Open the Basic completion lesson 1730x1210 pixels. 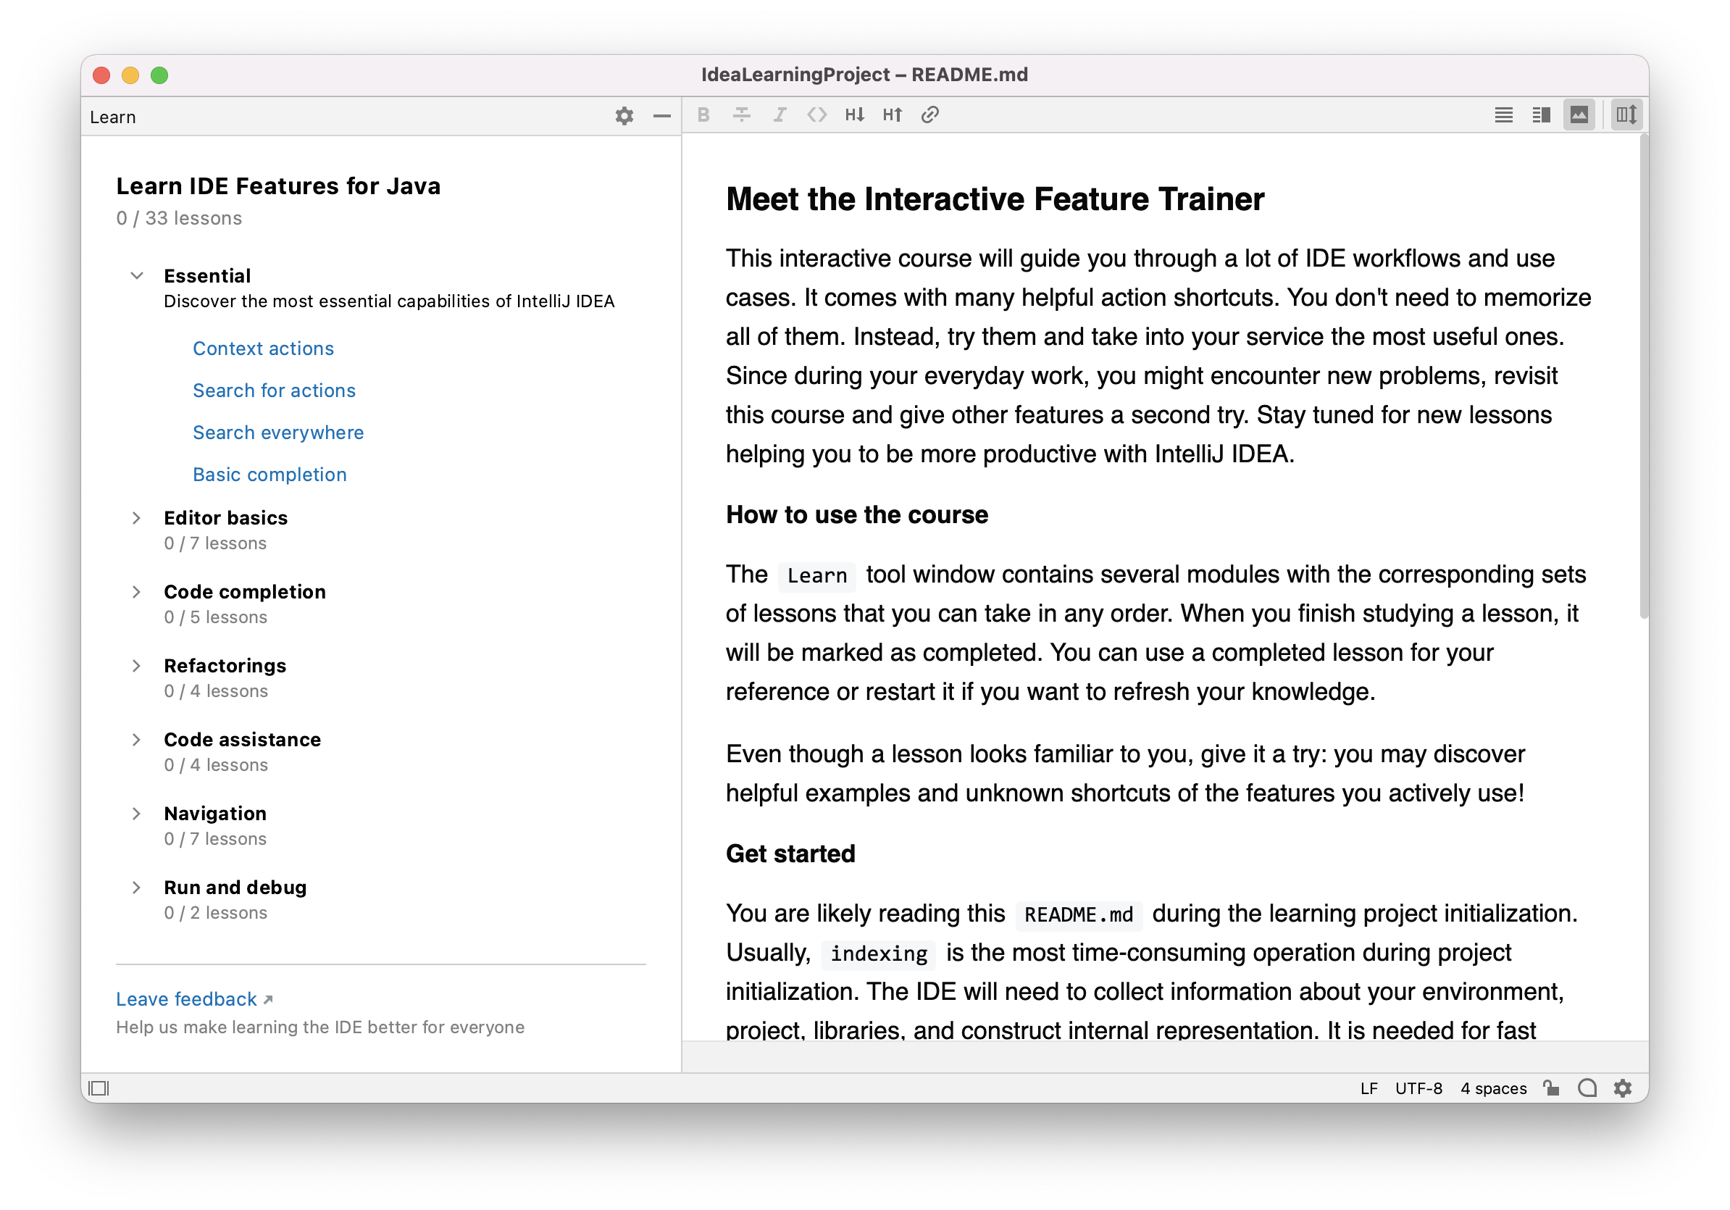tap(269, 475)
